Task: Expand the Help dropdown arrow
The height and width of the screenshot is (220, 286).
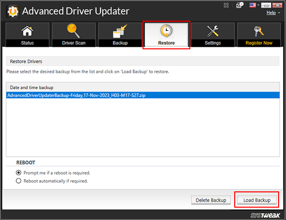Action: tap(279, 13)
